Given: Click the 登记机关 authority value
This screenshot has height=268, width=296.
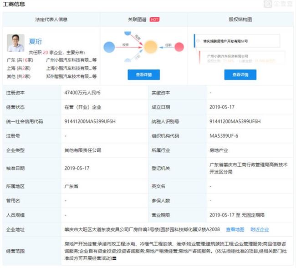Looking at the screenshot, I should point(249,168).
